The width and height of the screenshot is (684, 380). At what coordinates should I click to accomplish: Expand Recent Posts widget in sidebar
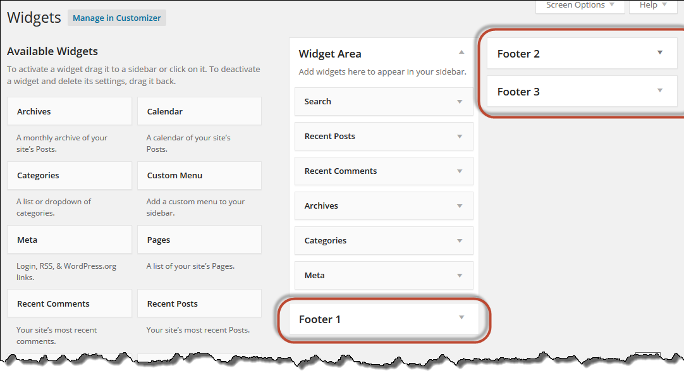pyautogui.click(x=460, y=137)
